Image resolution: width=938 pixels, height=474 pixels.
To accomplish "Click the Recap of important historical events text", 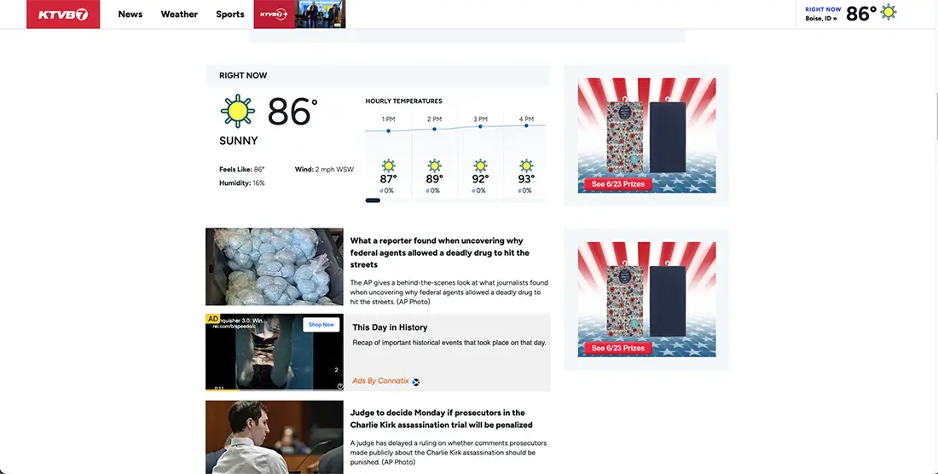I will tap(449, 343).
